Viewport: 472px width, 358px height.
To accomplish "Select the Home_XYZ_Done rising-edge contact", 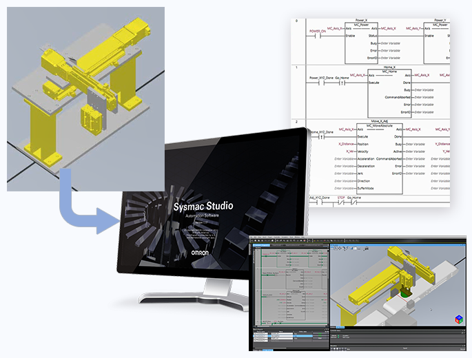I will (321, 136).
